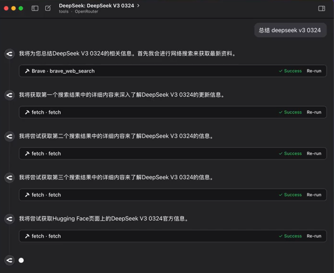Re-run the Brave brave_web_search tool call
The width and height of the screenshot is (334, 273).
tap(314, 71)
